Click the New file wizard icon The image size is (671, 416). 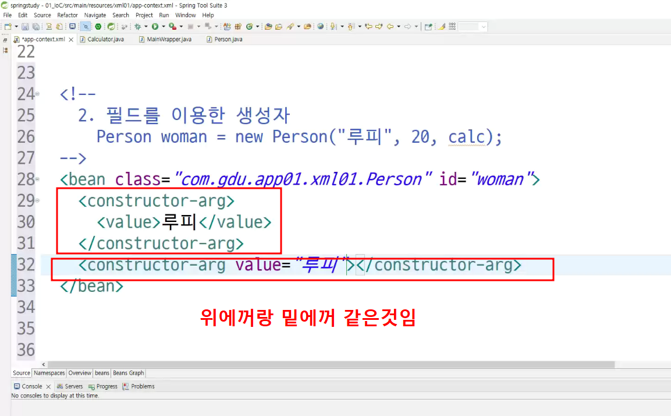(8, 27)
